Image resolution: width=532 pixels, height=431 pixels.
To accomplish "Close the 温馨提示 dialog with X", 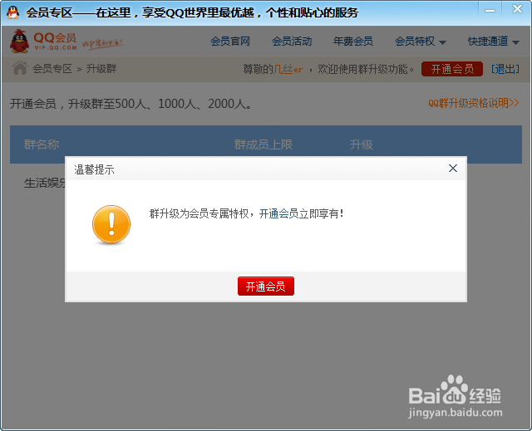I will tap(453, 169).
